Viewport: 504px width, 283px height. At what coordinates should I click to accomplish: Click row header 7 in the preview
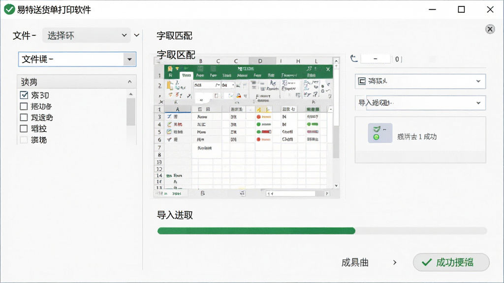(159, 147)
